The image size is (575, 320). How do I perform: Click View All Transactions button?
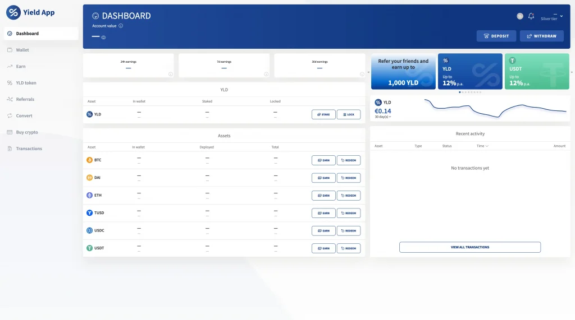[469, 247]
